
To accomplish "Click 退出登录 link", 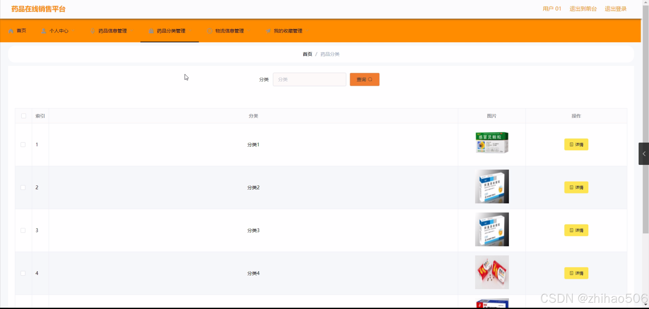I will tap(616, 9).
